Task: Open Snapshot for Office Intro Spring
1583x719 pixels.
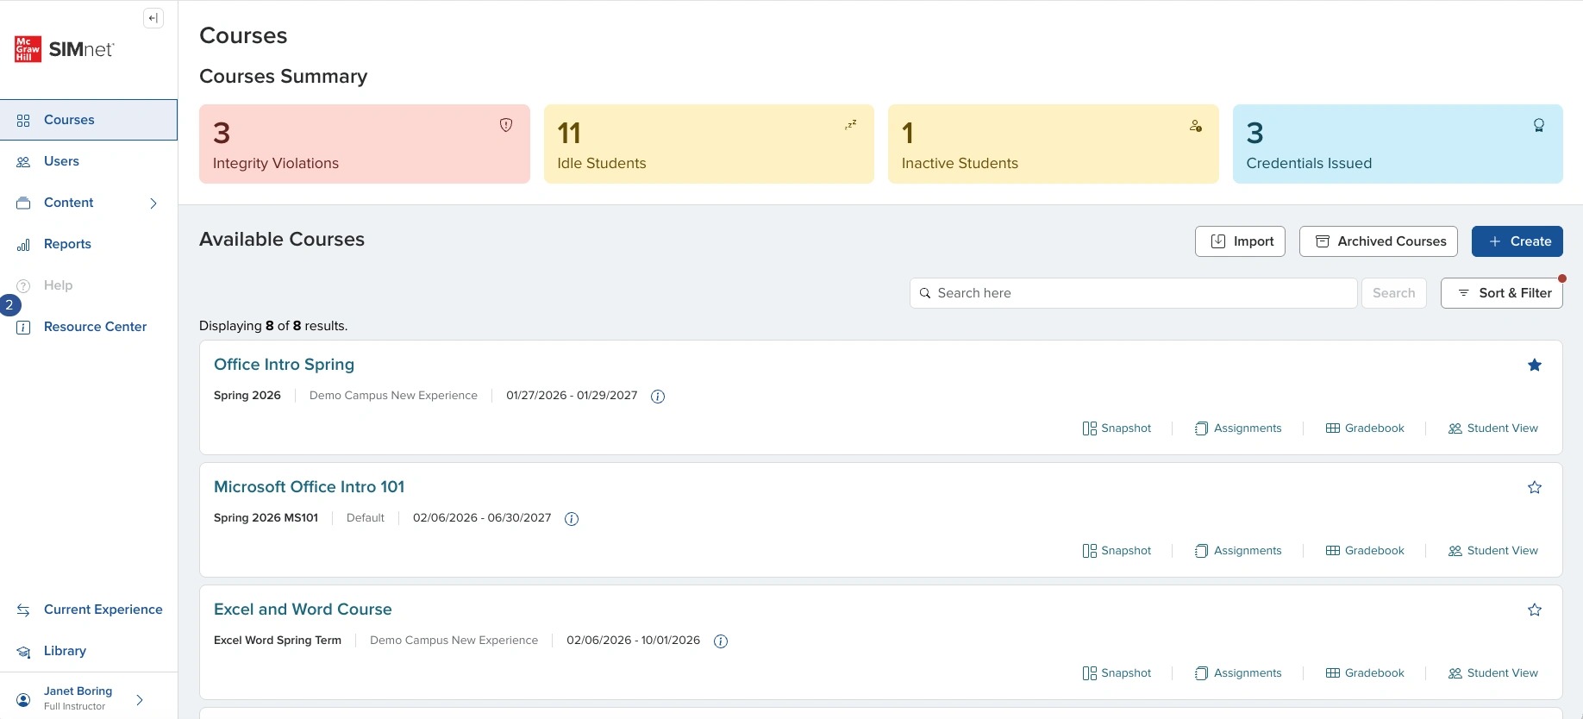Action: (1117, 428)
